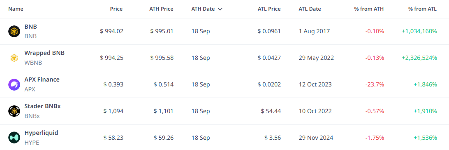Click the APX Finance purple logo
Viewport: 449px width, 150px height.
tap(14, 84)
